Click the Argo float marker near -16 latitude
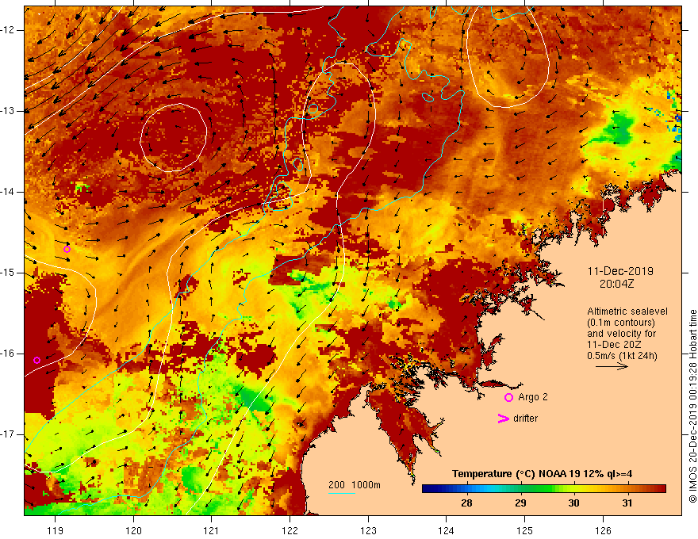 (37, 360)
